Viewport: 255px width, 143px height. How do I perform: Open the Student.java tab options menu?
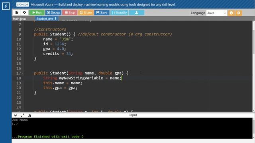(x=56, y=19)
